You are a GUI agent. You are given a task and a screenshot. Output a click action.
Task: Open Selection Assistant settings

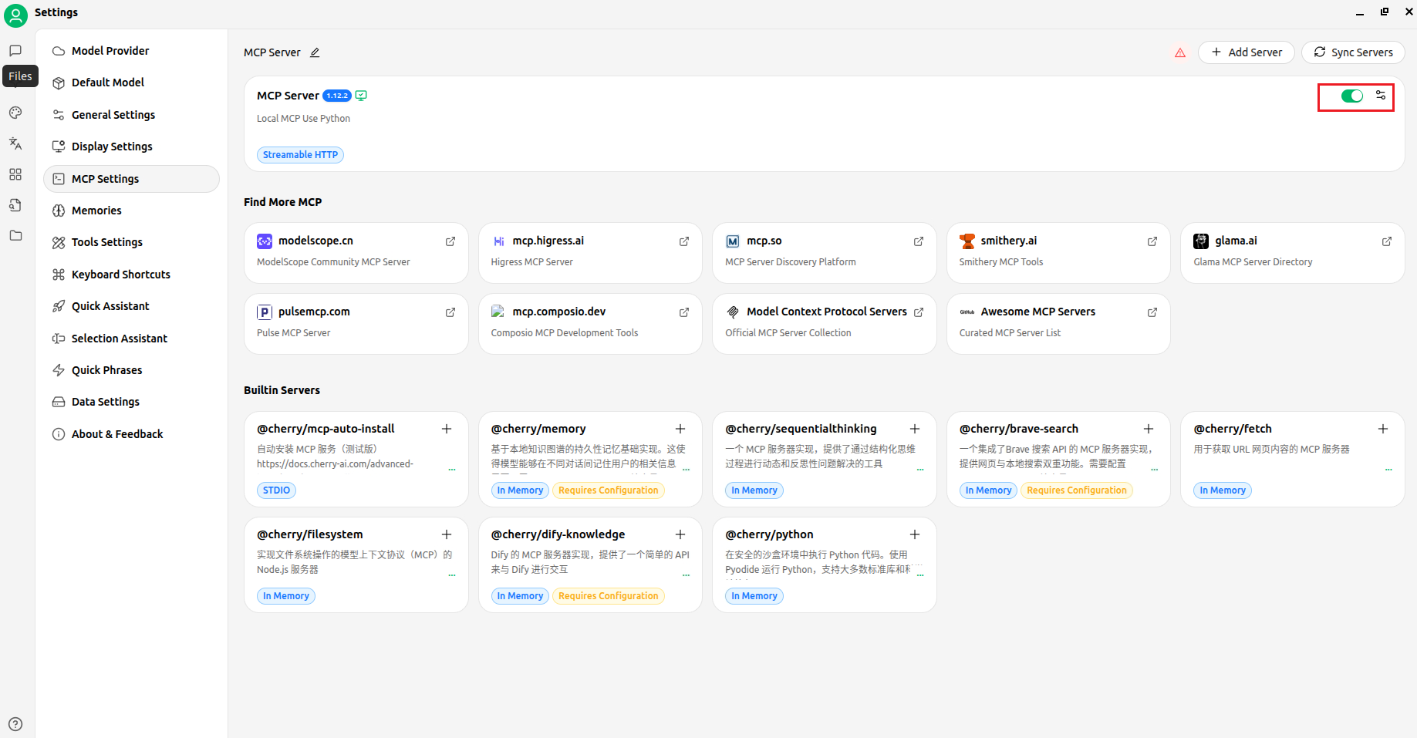tap(131, 339)
